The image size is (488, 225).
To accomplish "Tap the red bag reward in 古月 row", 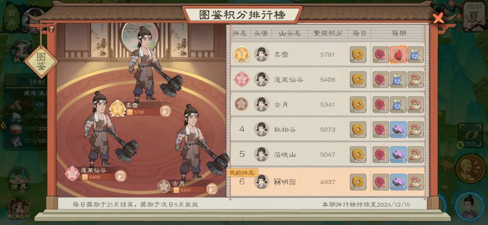I will 416,104.
